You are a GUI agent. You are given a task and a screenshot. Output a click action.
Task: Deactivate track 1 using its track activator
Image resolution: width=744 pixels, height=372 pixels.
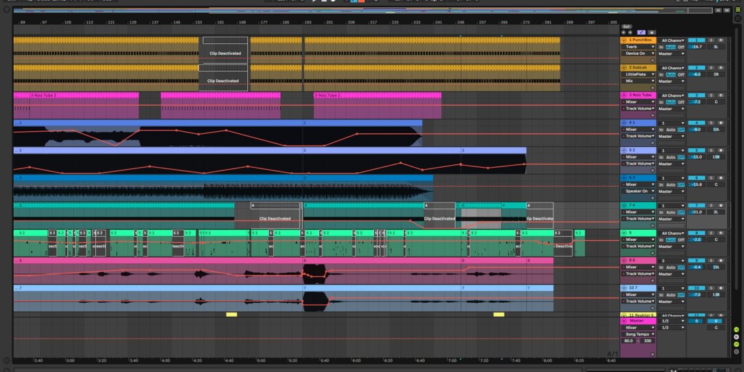696,40
